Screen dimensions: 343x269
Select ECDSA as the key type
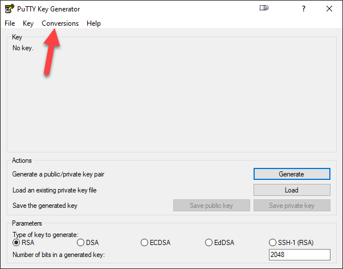(x=145, y=243)
